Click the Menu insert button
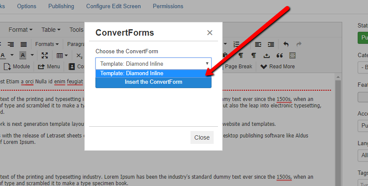This screenshot has width=368, height=186. (49, 67)
